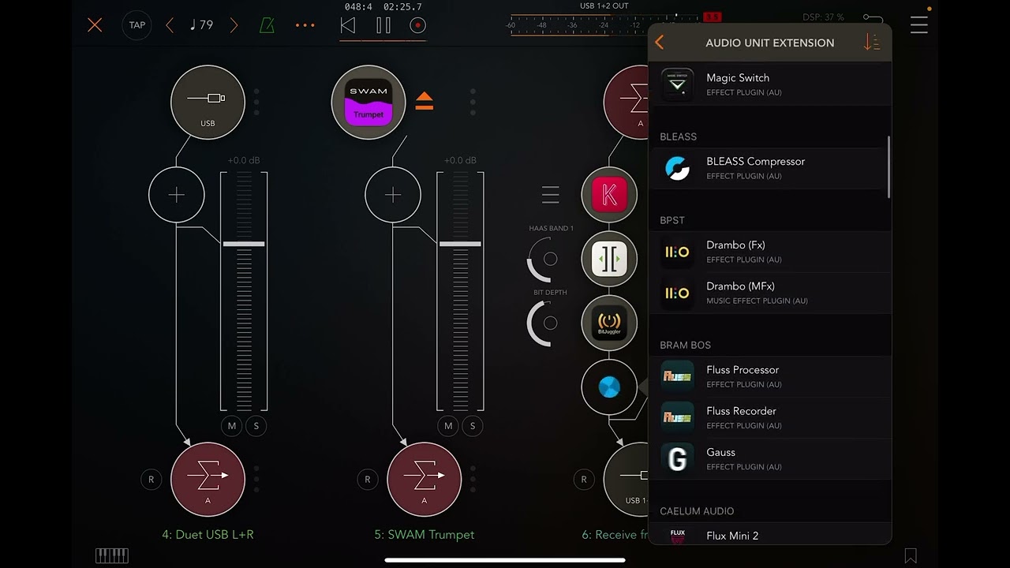Image resolution: width=1010 pixels, height=568 pixels.
Task: Go back in the Audio Unit Extension panel
Action: coord(660,43)
